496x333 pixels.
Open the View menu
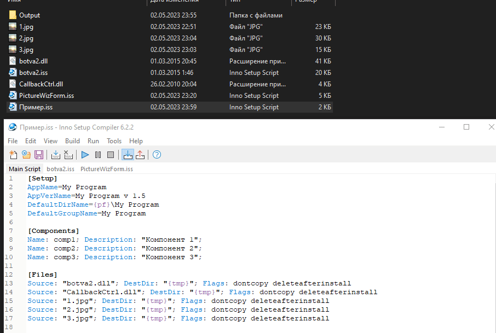tap(50, 141)
